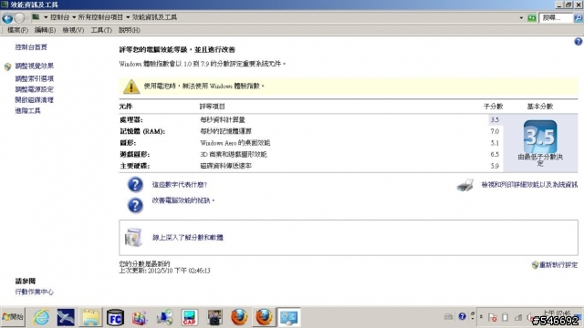Click the network icon with red X in the tray
The image size is (584, 328).
493,317
